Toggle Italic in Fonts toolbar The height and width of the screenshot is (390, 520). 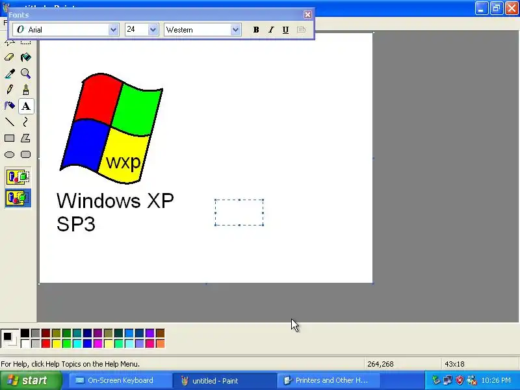pos(271,29)
